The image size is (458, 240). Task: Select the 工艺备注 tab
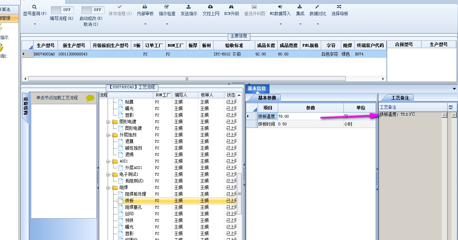[x=400, y=98]
